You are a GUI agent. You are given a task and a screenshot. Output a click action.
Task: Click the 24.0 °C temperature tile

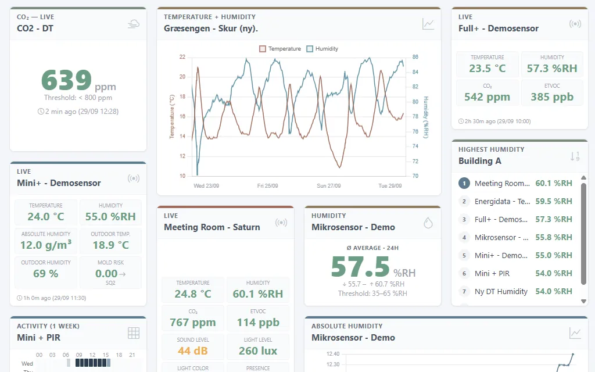coord(46,212)
